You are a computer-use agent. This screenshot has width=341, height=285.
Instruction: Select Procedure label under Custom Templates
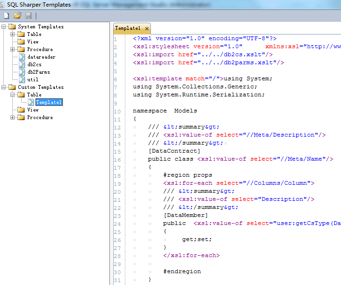click(40, 117)
